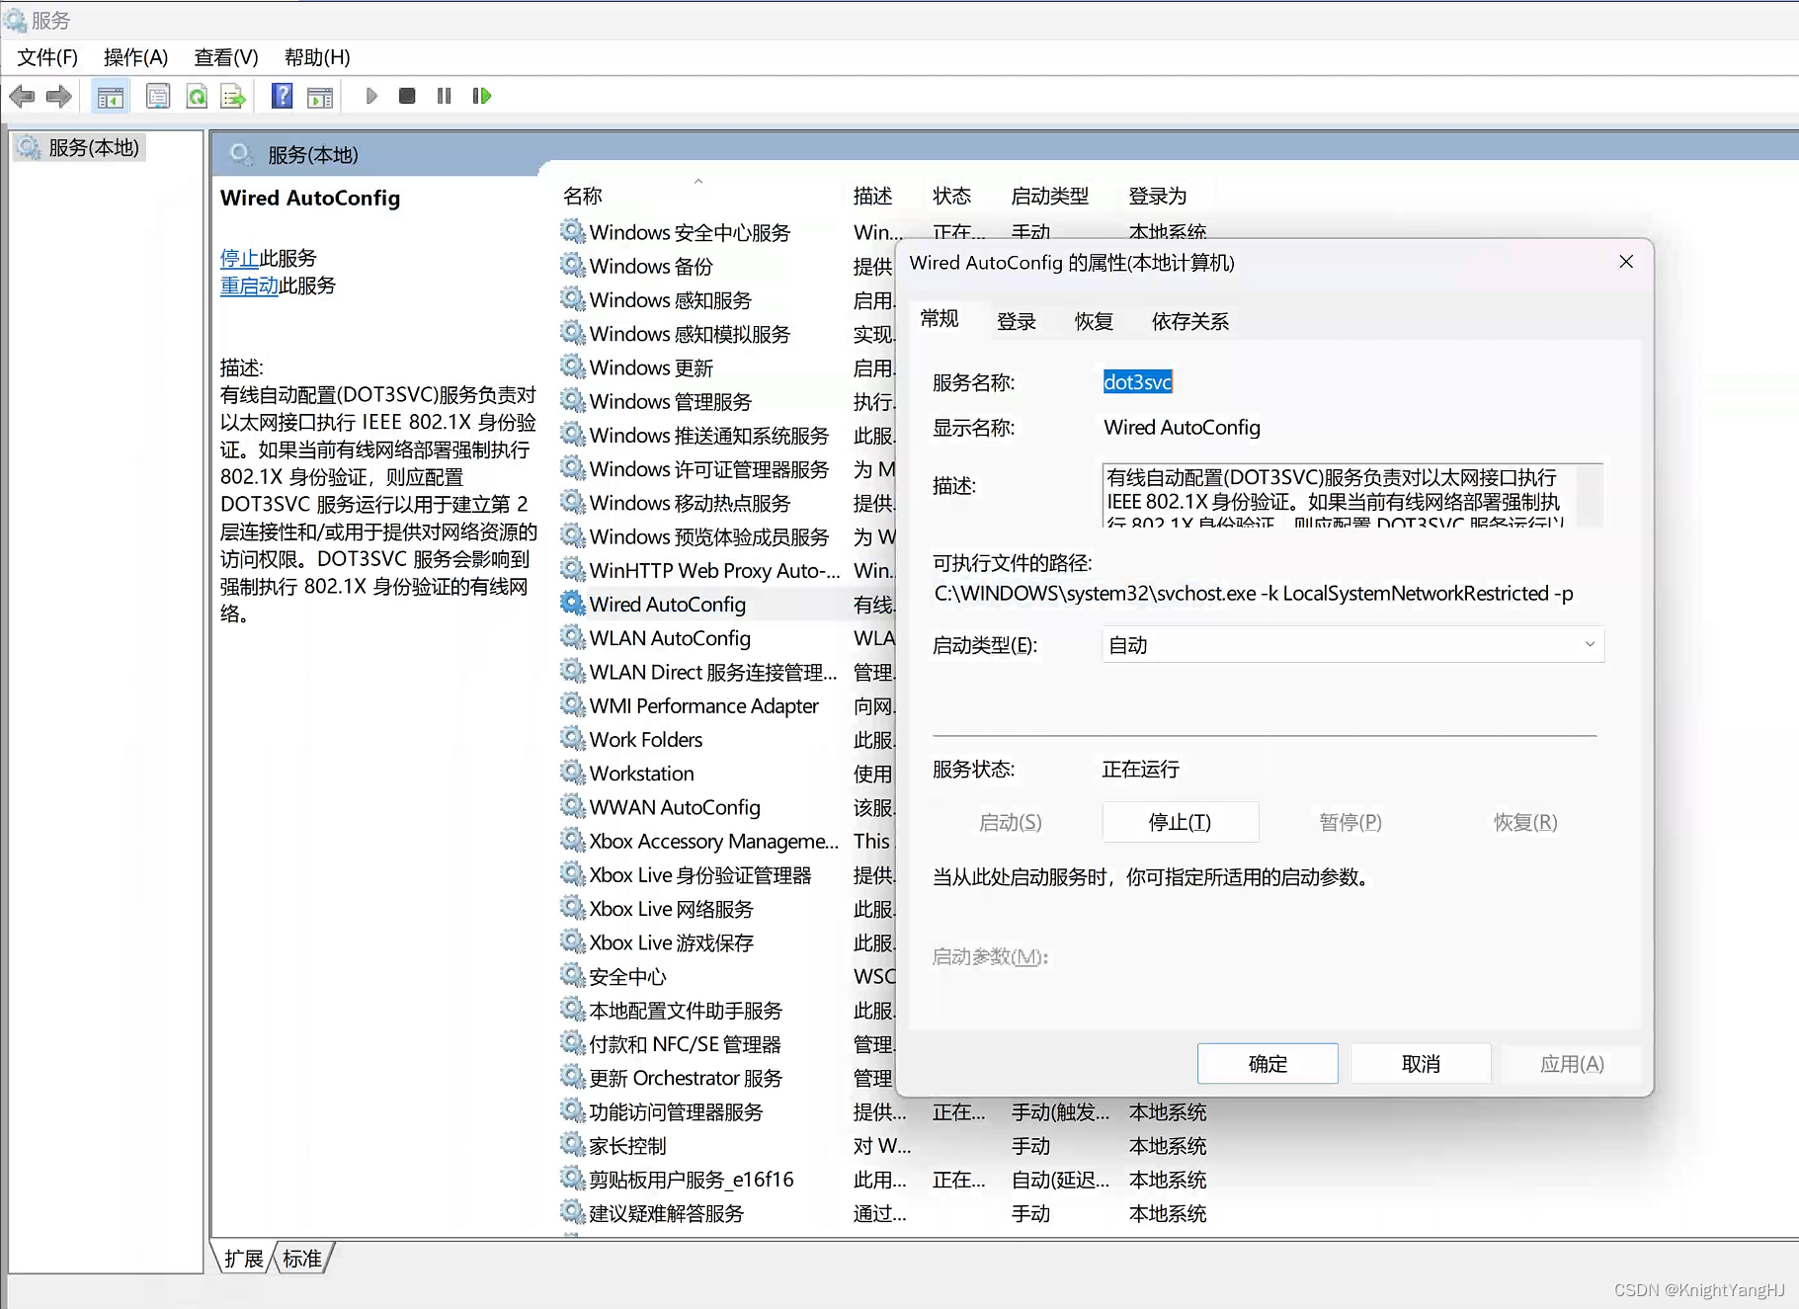Click the Export List toolbar icon

[x=233, y=96]
